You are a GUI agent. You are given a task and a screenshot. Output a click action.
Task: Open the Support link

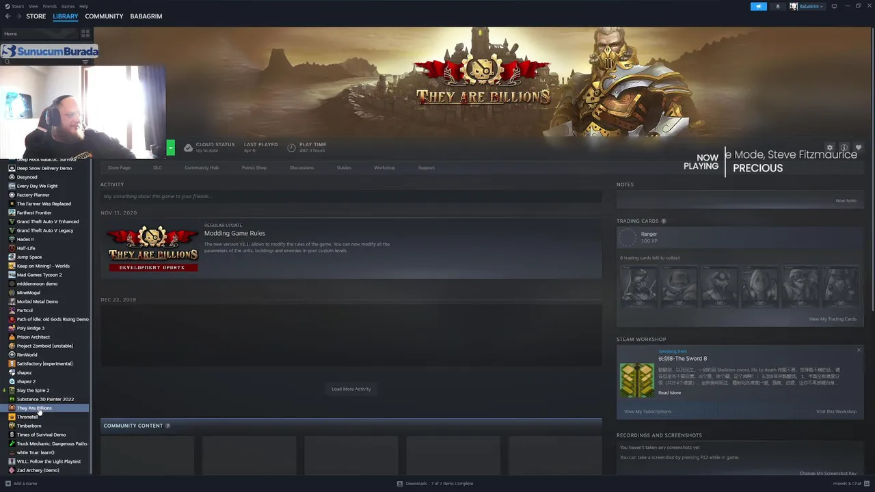(427, 167)
